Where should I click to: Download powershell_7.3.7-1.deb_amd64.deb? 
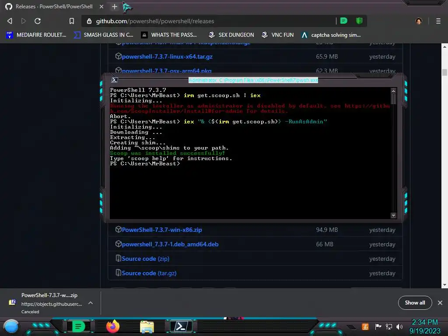click(x=170, y=244)
